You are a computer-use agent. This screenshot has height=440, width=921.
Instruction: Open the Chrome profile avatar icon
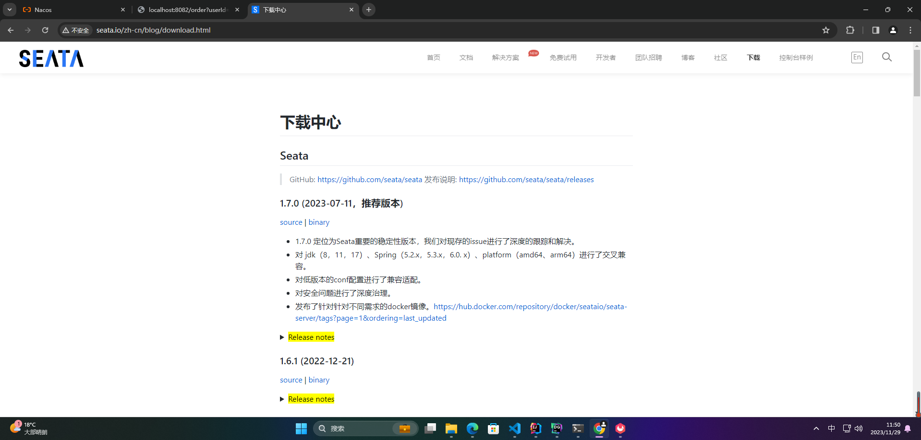pos(893,30)
